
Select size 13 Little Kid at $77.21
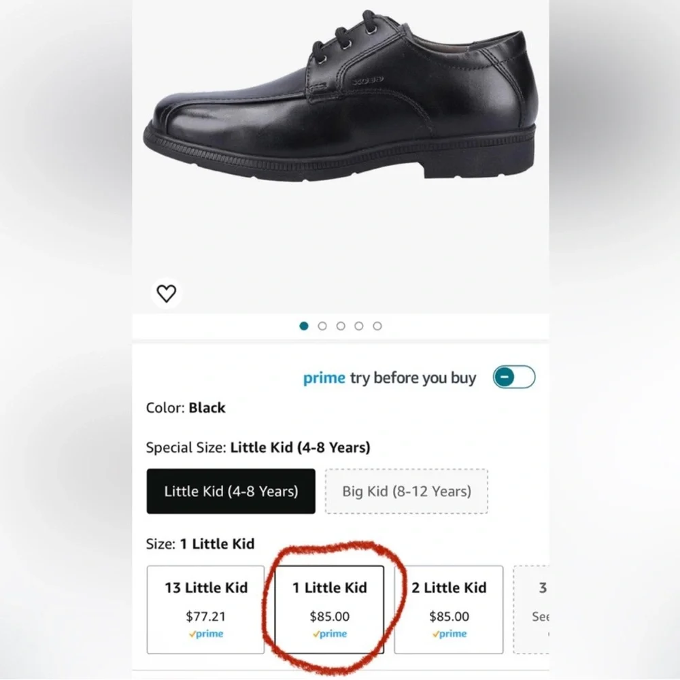pos(205,609)
